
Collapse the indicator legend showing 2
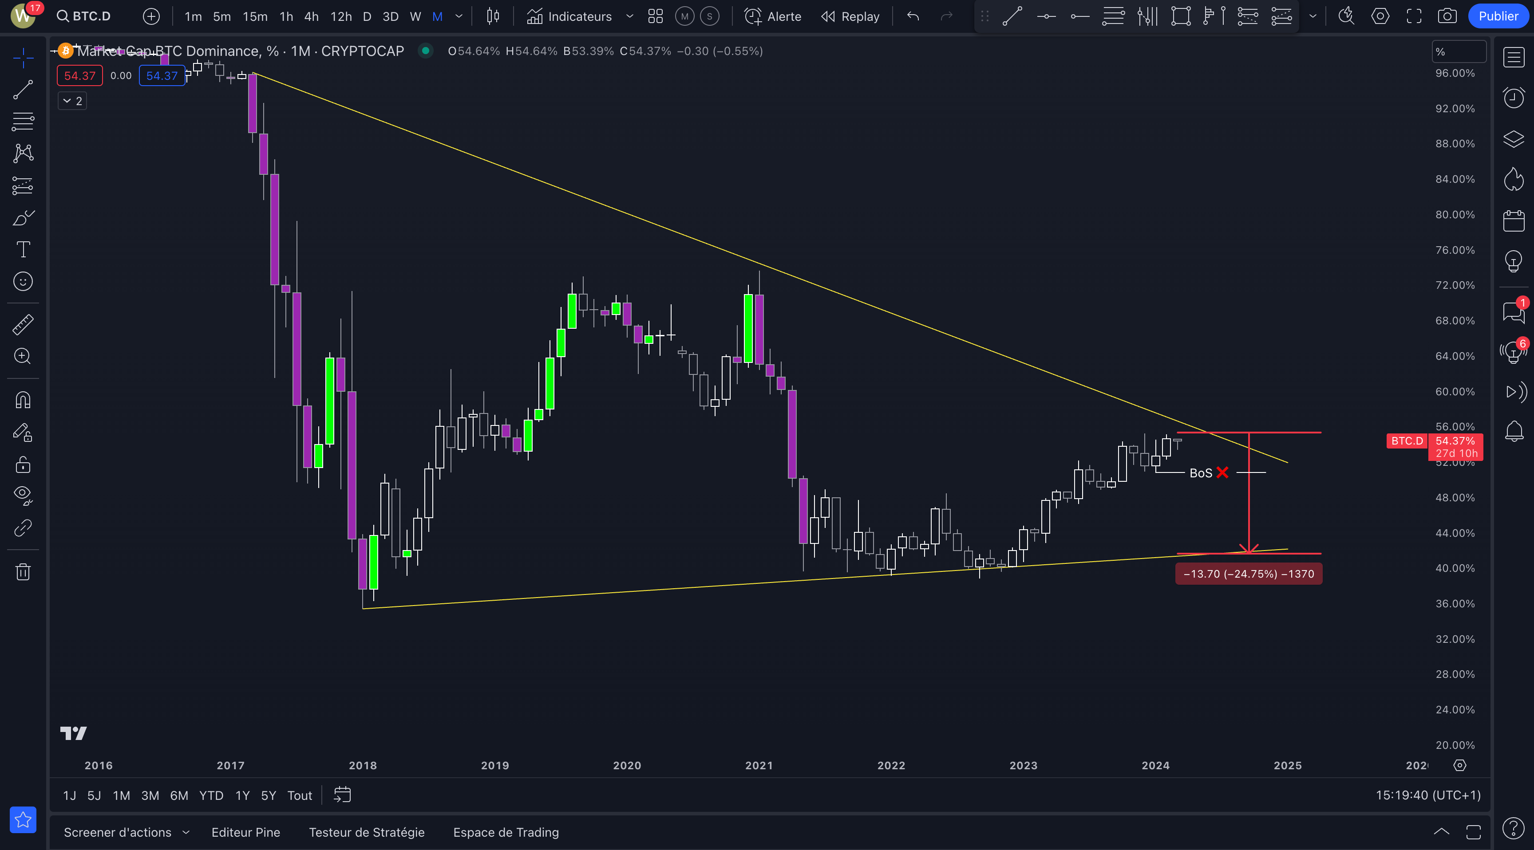tap(72, 101)
